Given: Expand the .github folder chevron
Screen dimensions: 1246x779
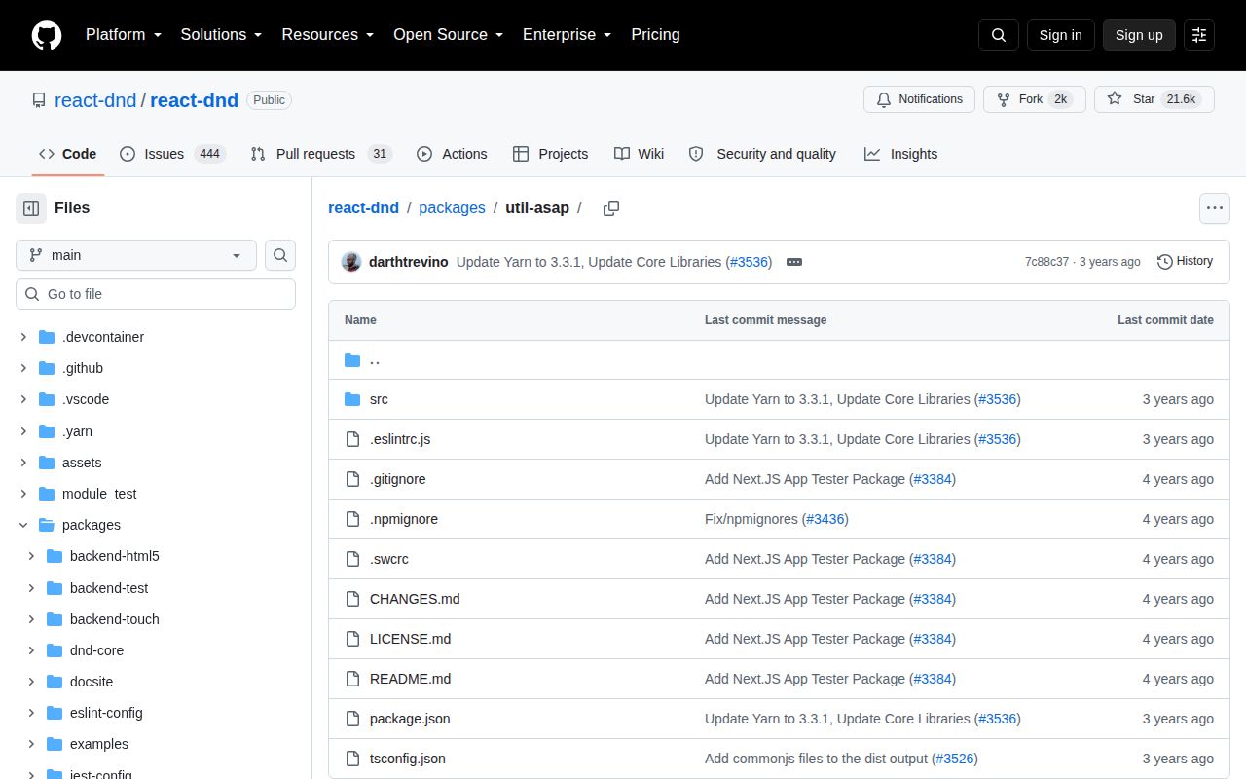Looking at the screenshot, I should [23, 368].
